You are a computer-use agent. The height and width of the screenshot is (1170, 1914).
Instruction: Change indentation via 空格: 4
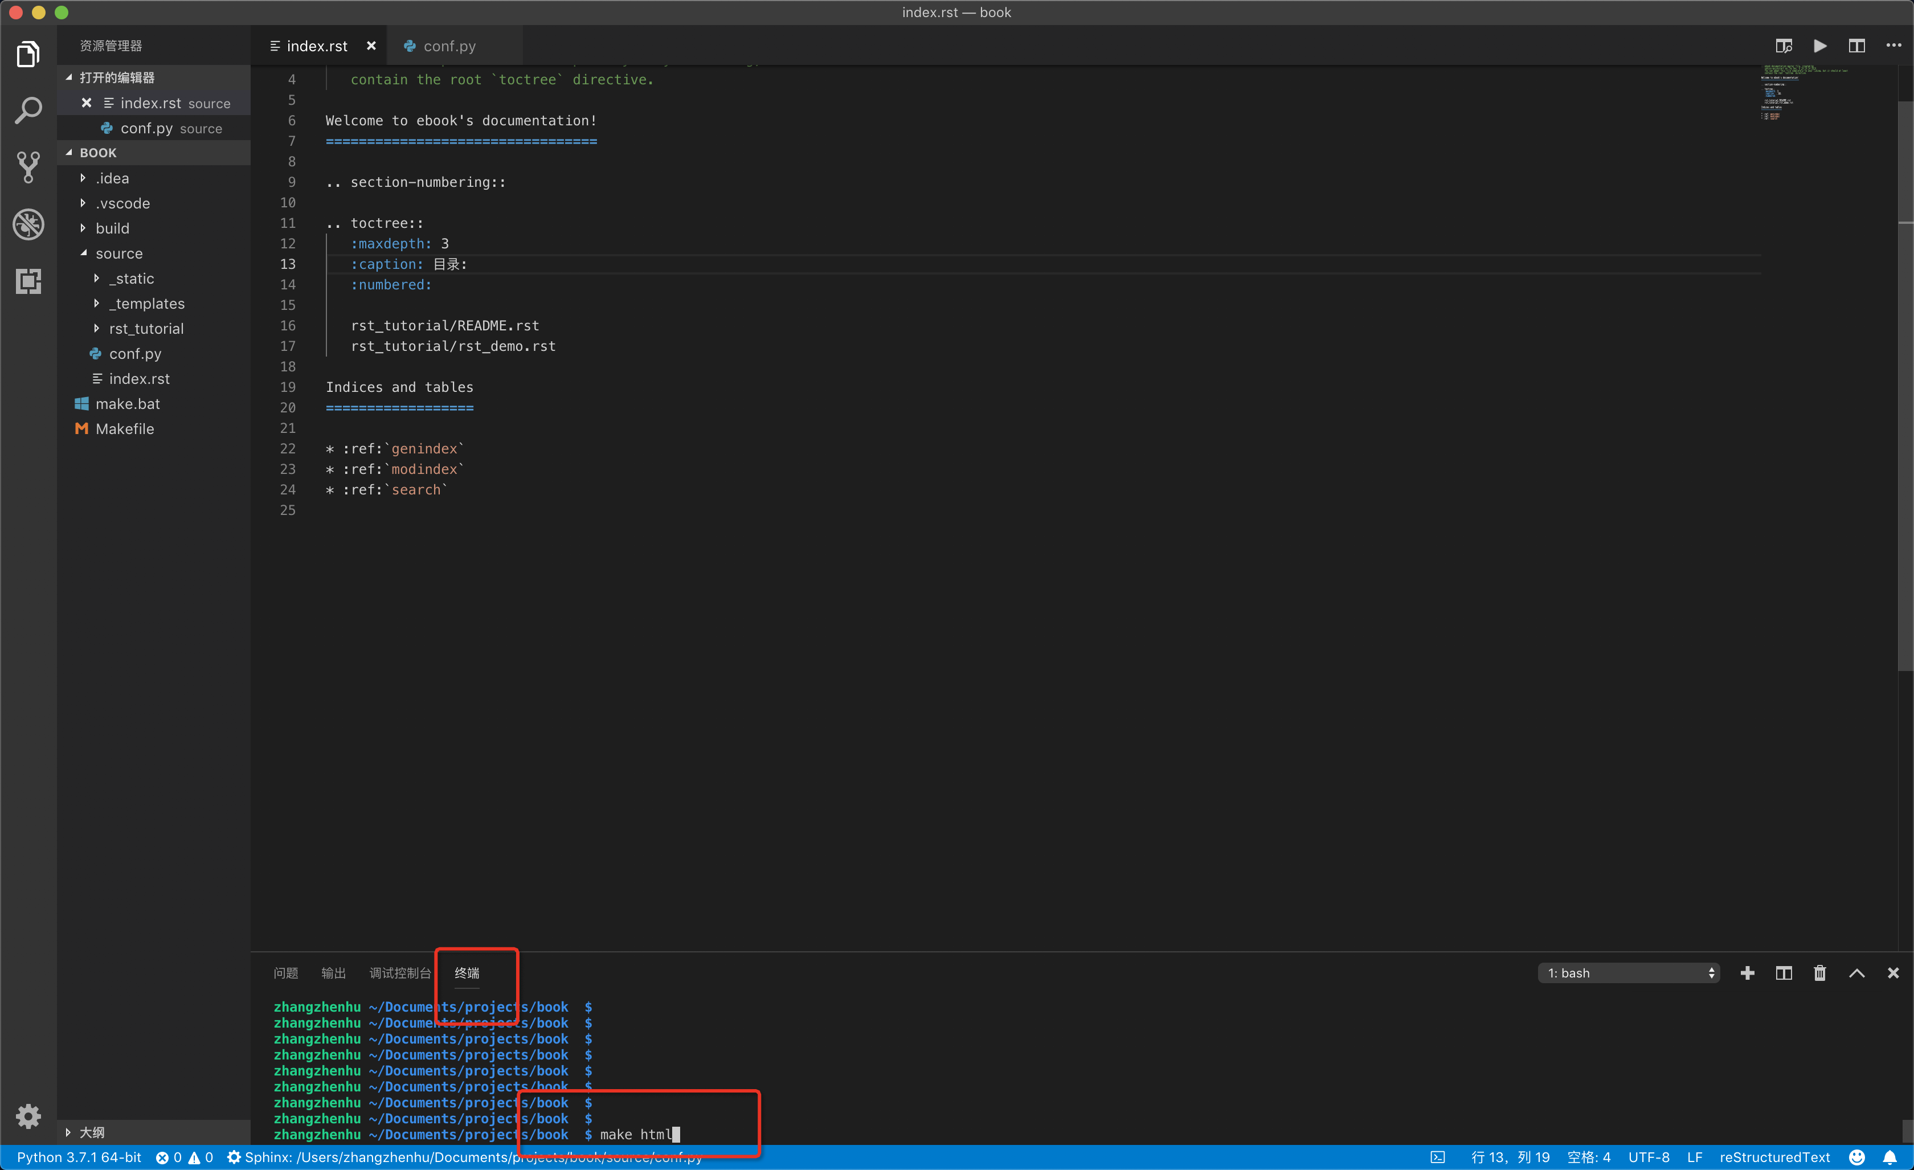point(1589,1157)
